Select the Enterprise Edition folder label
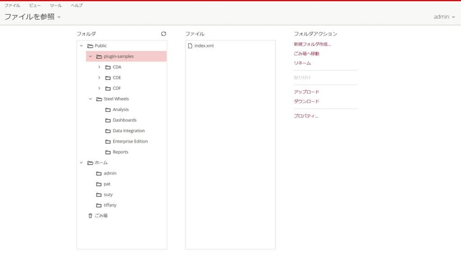Image resolution: width=461 pixels, height=255 pixels. click(x=130, y=141)
